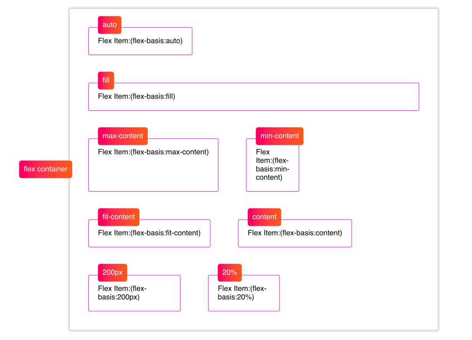The height and width of the screenshot is (340, 472).
Task: Click the flex-basis:auto item box text
Action: [140, 41]
